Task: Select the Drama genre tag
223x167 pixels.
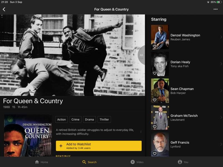Action: (89, 119)
